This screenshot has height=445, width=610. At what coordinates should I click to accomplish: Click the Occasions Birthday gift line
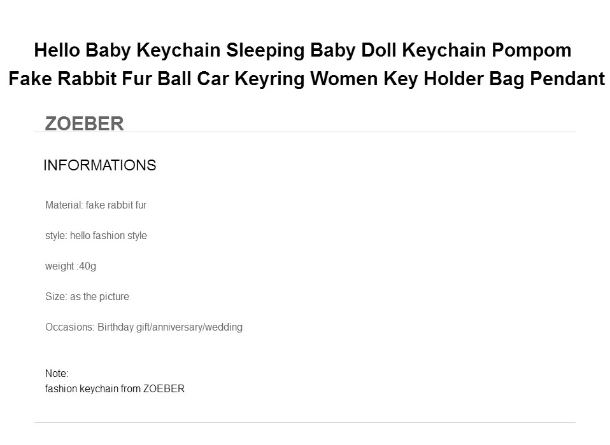(144, 327)
